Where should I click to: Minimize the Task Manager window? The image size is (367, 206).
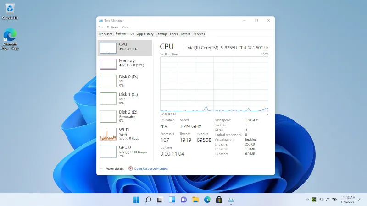244,21
